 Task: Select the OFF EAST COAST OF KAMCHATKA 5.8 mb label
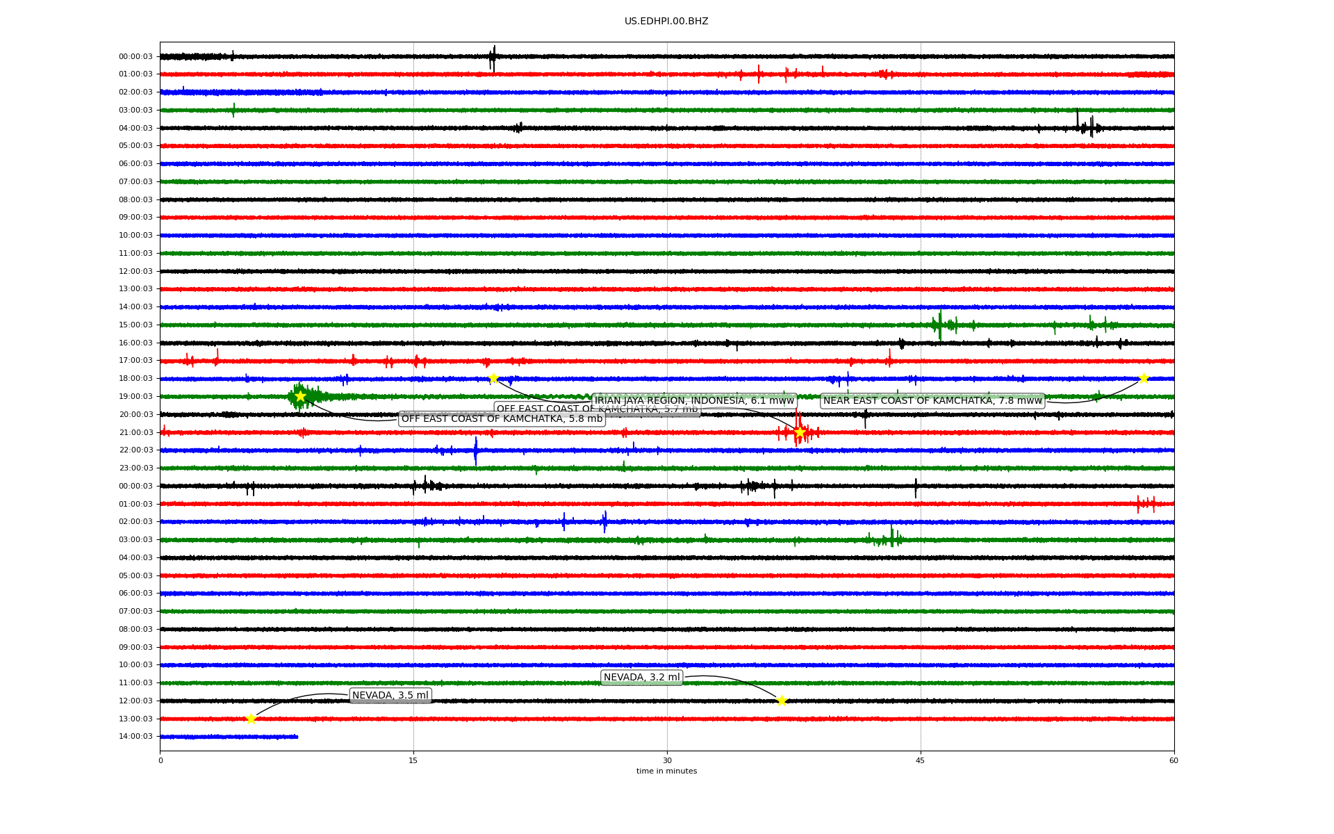[502, 418]
